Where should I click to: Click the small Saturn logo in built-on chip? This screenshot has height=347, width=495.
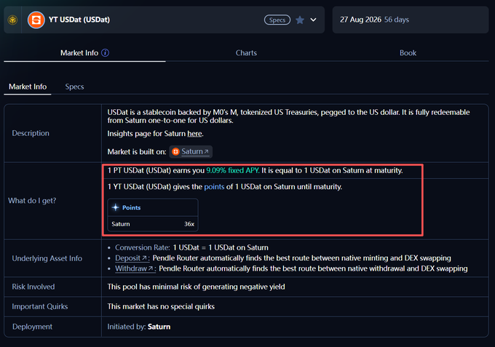[x=175, y=152]
